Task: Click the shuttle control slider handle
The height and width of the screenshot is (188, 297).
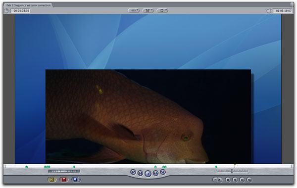Action: 232,171
